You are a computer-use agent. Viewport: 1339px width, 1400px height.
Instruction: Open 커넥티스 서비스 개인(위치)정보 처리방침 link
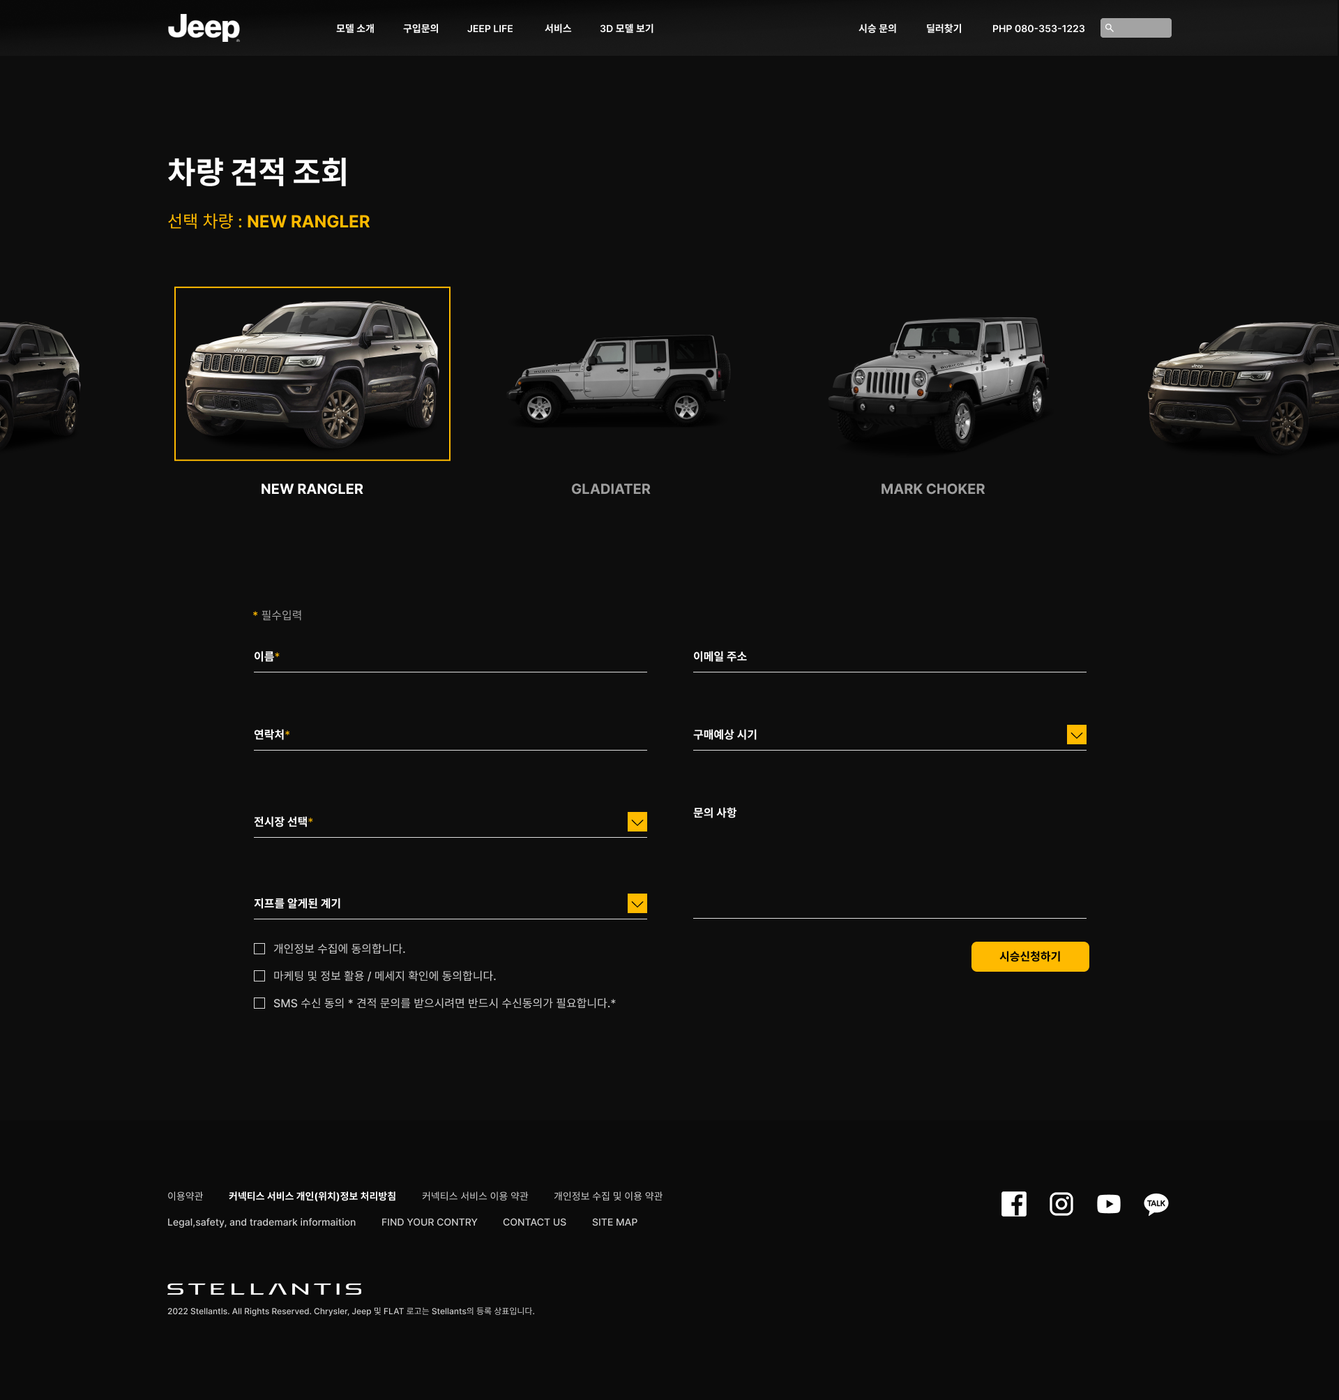click(x=312, y=1196)
